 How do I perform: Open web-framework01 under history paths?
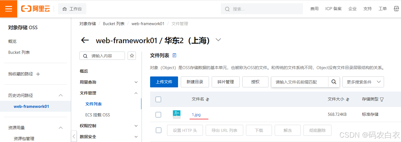pos(31,106)
